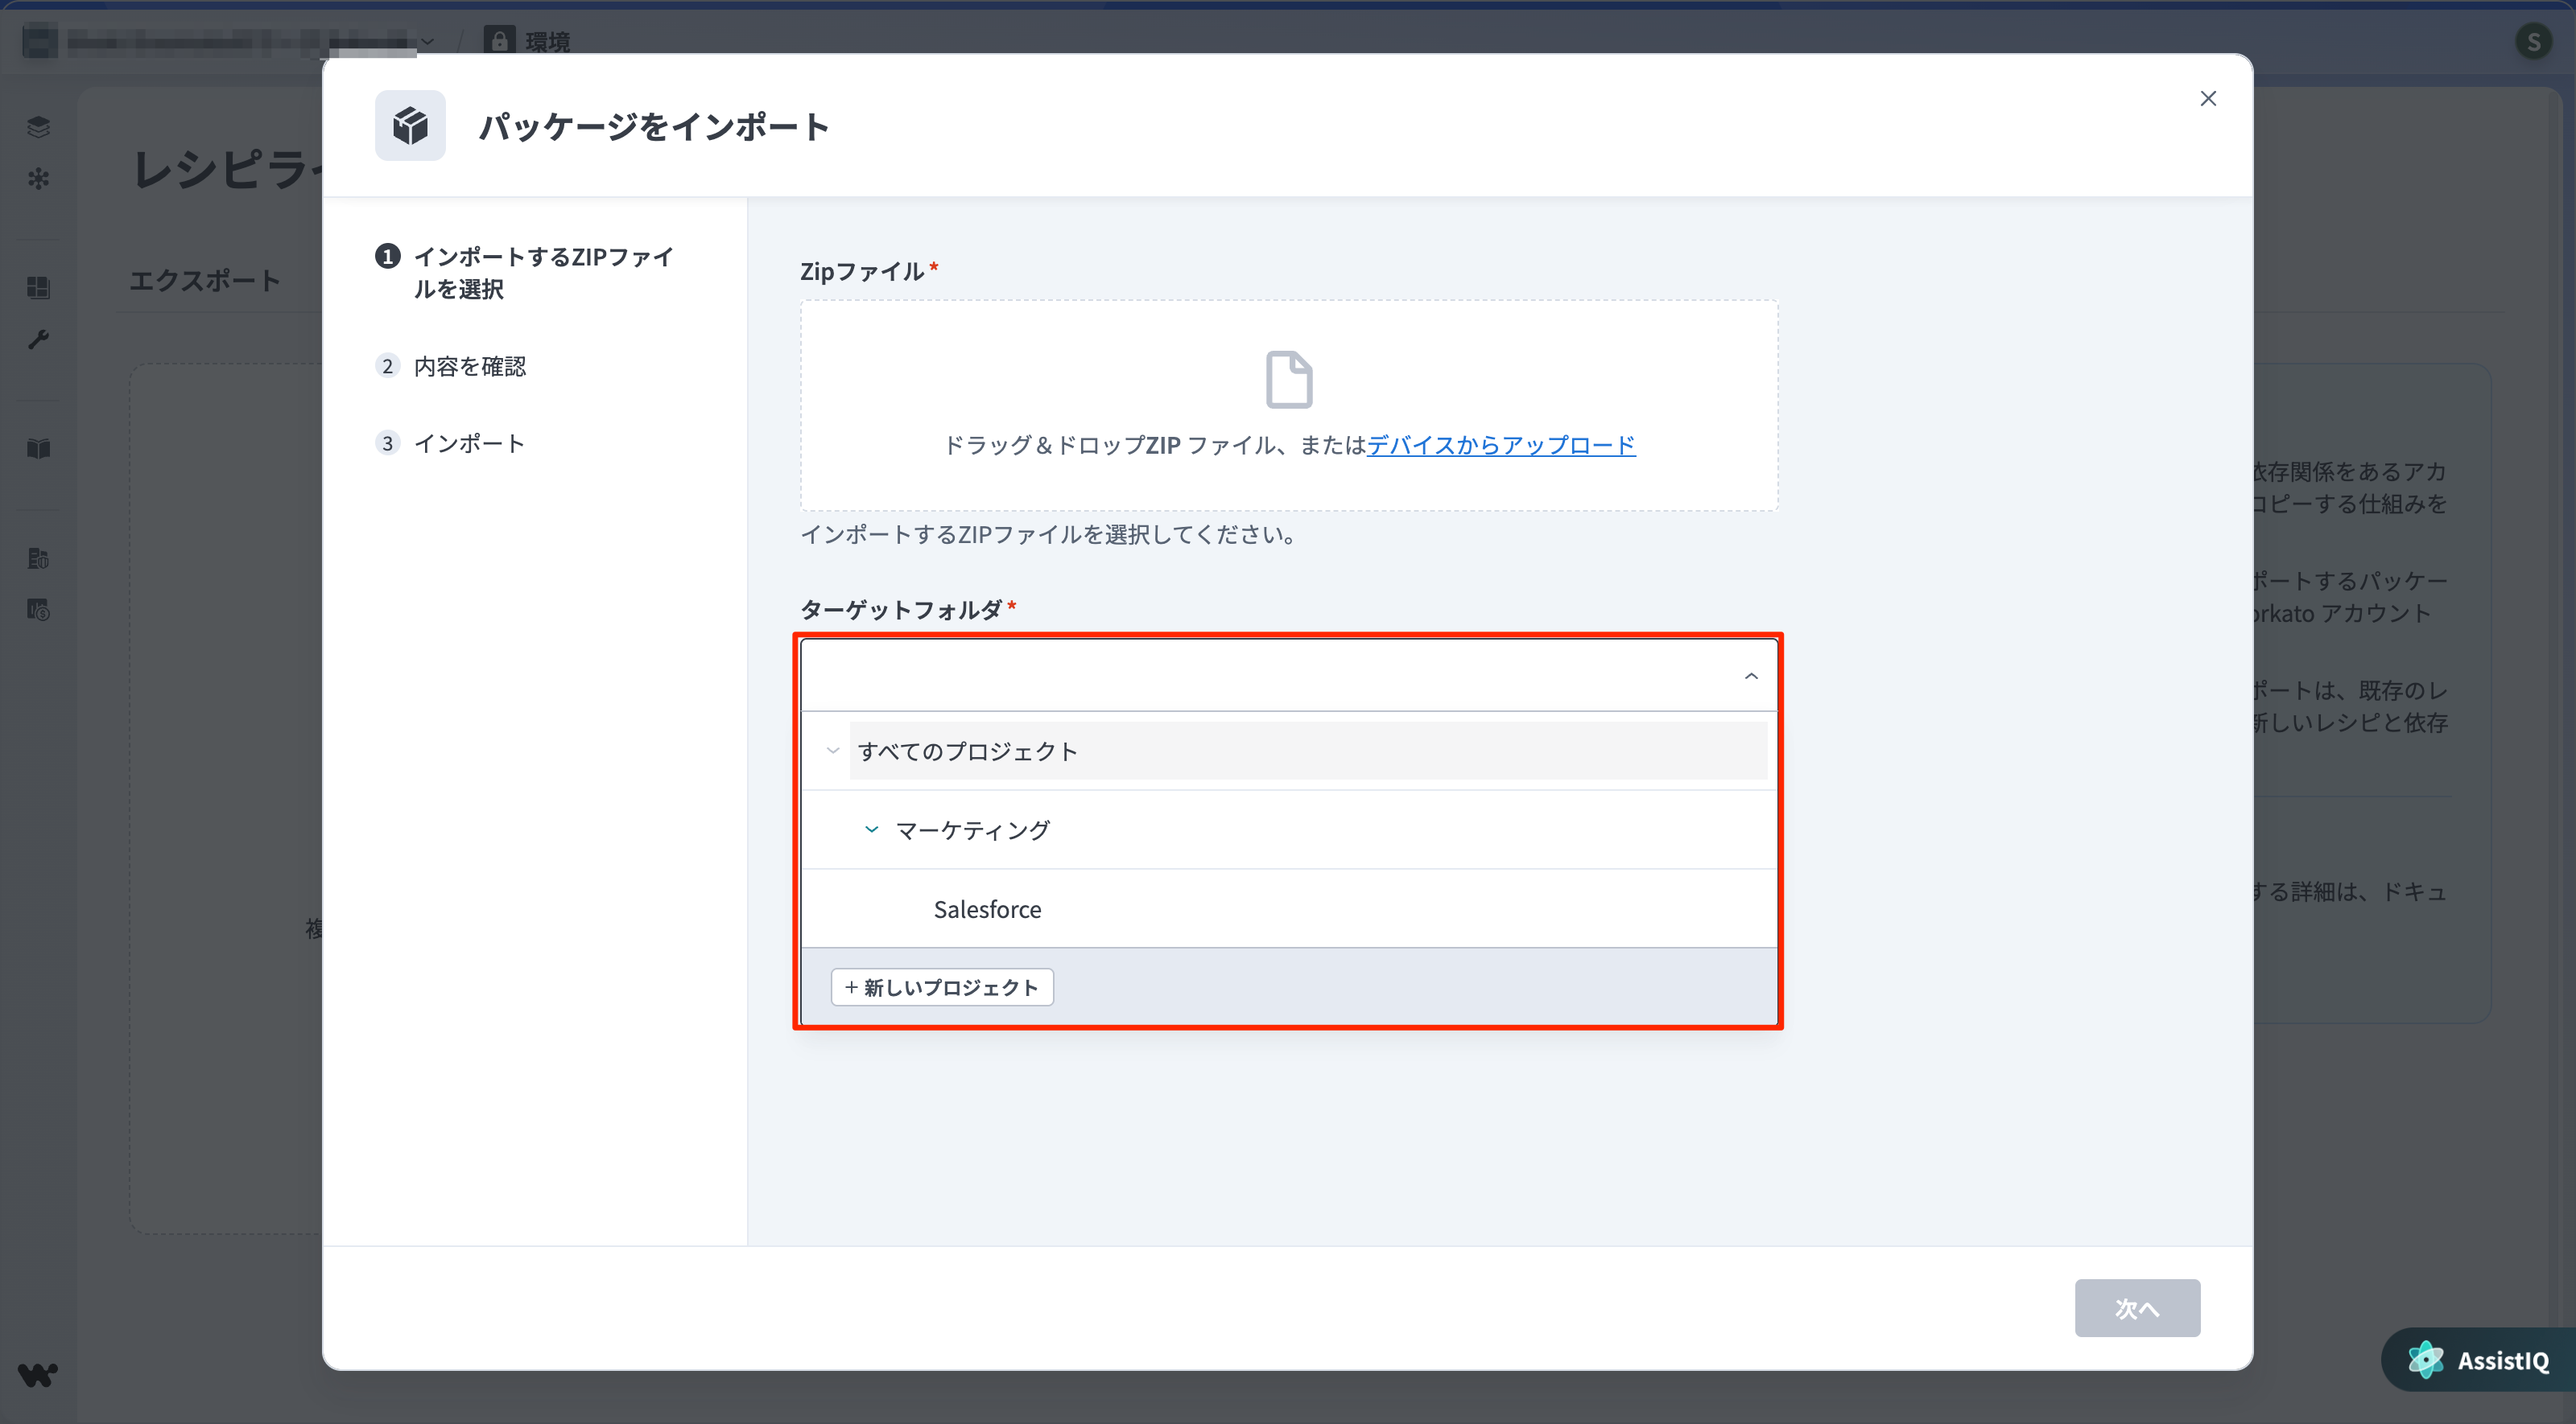Screen dimensions: 2576x1424
Task: Open the building icon in sidebar
Action: (38, 558)
